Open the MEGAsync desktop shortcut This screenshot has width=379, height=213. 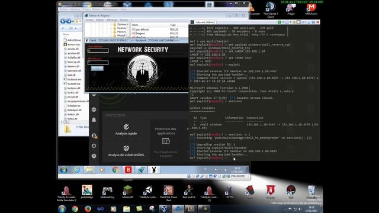pyautogui.click(x=311, y=9)
